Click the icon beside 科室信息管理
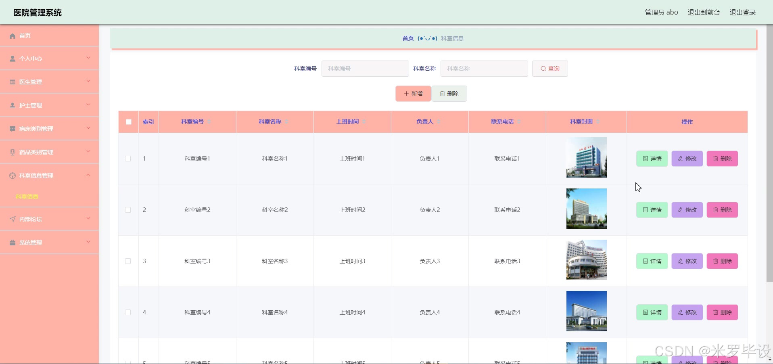Image resolution: width=773 pixels, height=364 pixels. 13,176
